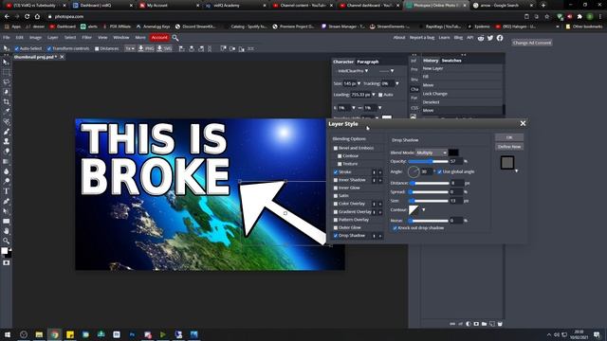Open the Filter menu
This screenshot has width=607, height=341.
coord(86,38)
